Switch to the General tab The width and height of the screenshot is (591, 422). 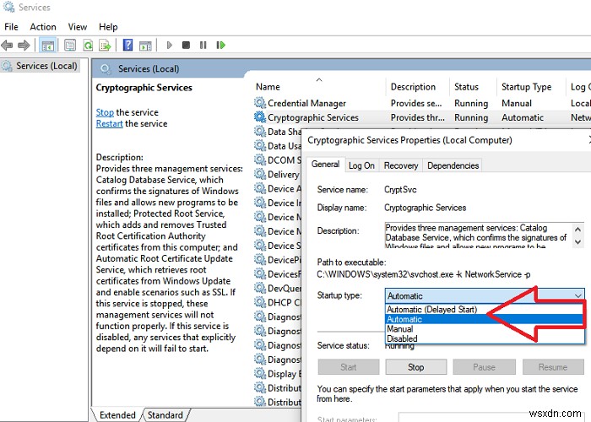[x=325, y=165]
